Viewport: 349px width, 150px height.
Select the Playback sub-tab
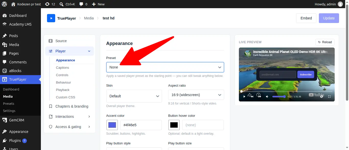click(x=63, y=90)
